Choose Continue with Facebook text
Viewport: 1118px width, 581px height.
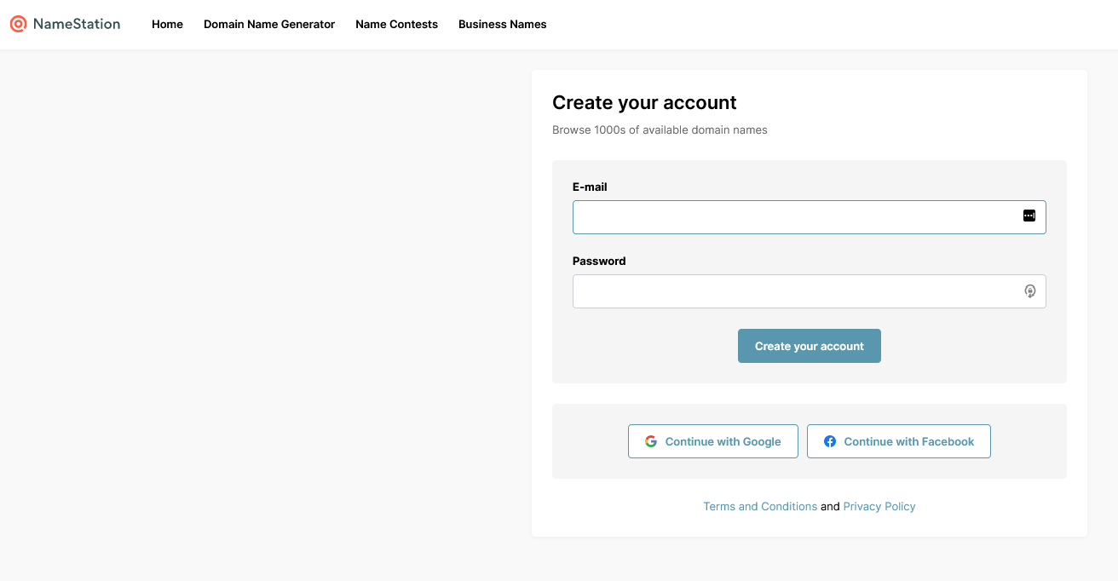[x=908, y=441]
